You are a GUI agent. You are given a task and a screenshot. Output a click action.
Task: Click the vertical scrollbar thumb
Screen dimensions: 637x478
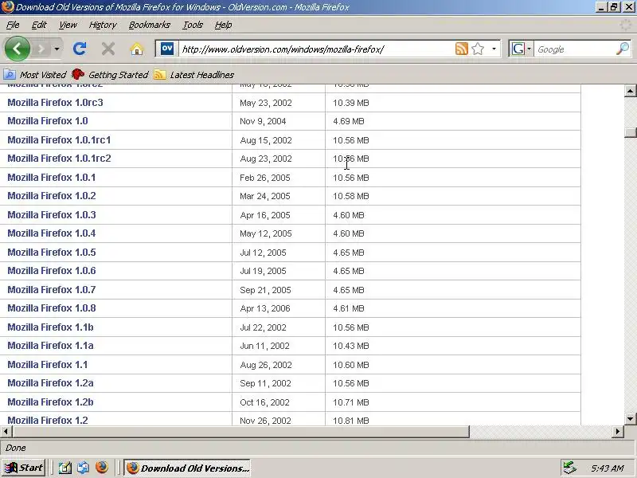point(630,132)
